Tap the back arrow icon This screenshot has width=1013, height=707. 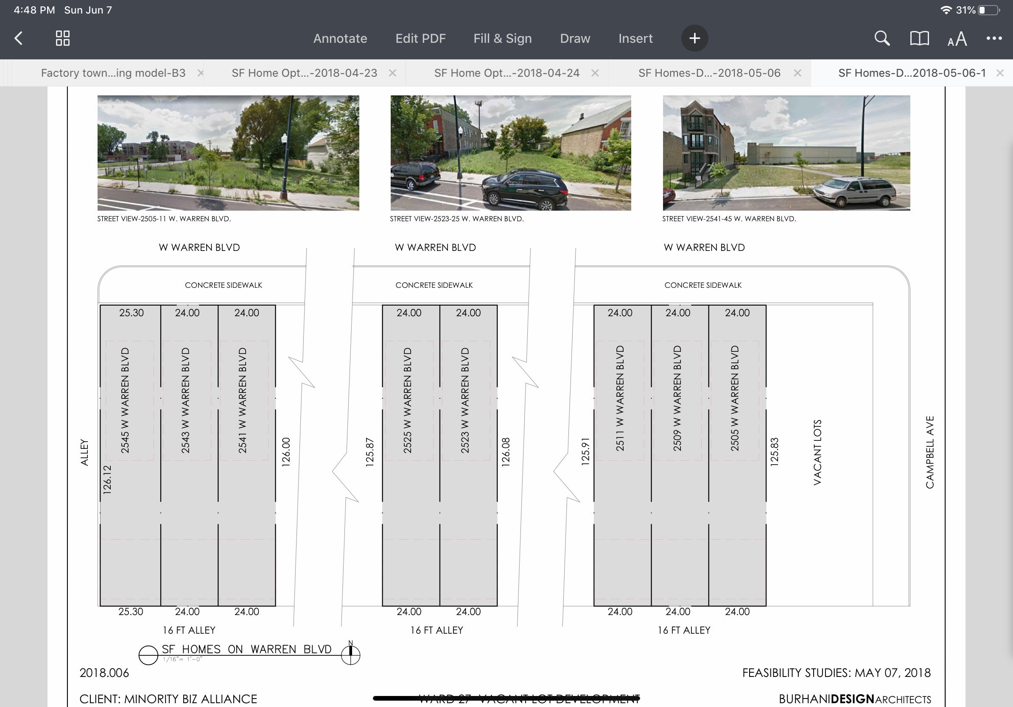coord(19,38)
